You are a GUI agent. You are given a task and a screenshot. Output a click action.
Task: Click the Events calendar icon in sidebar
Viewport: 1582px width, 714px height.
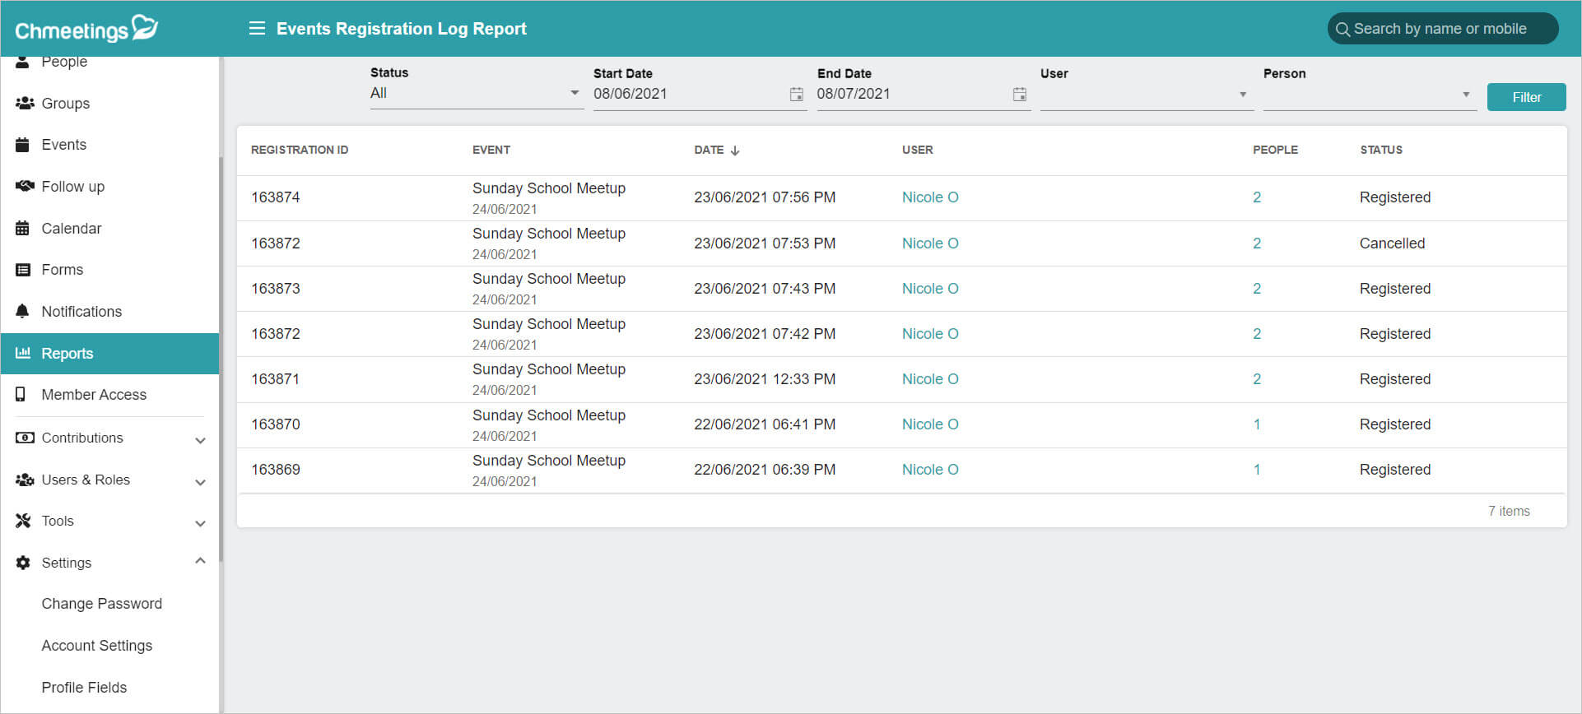(23, 145)
